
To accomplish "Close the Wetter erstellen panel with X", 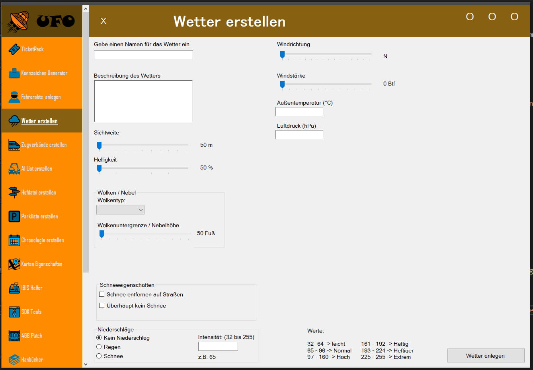I will click(x=103, y=21).
